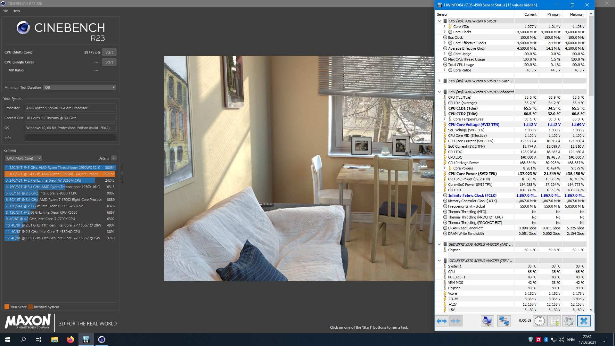Open the Minimum Test Duration dropdown
Image resolution: width=615 pixels, height=346 pixels.
pos(79,87)
